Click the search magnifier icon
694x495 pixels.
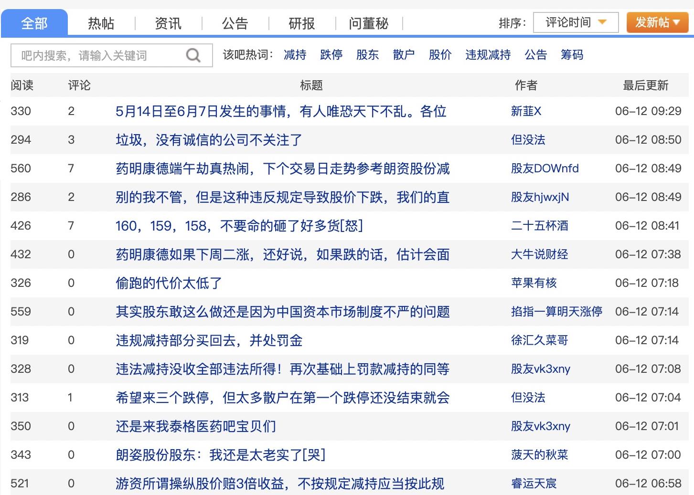(x=193, y=55)
